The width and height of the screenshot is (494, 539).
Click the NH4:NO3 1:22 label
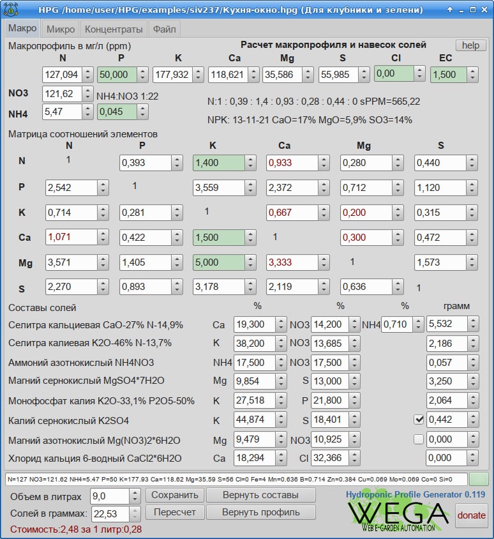click(x=128, y=96)
